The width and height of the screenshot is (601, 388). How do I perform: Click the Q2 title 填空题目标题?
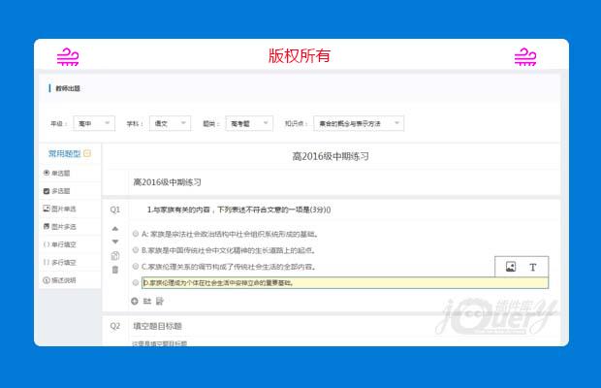click(158, 326)
